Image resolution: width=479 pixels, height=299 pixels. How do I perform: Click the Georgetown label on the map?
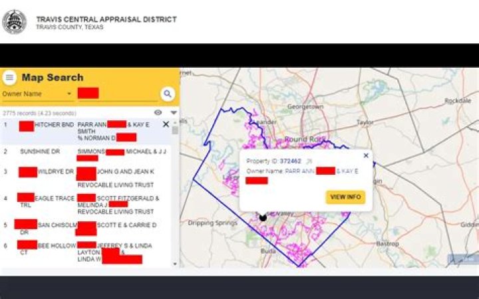(x=305, y=107)
